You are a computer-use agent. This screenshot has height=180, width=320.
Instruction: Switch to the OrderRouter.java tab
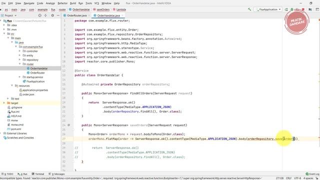[x=76, y=15]
